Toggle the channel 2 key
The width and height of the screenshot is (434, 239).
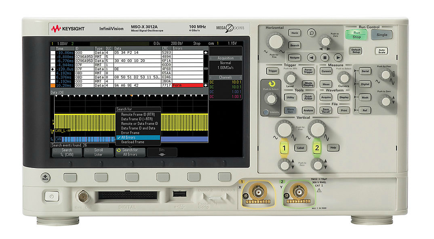(x=317, y=149)
